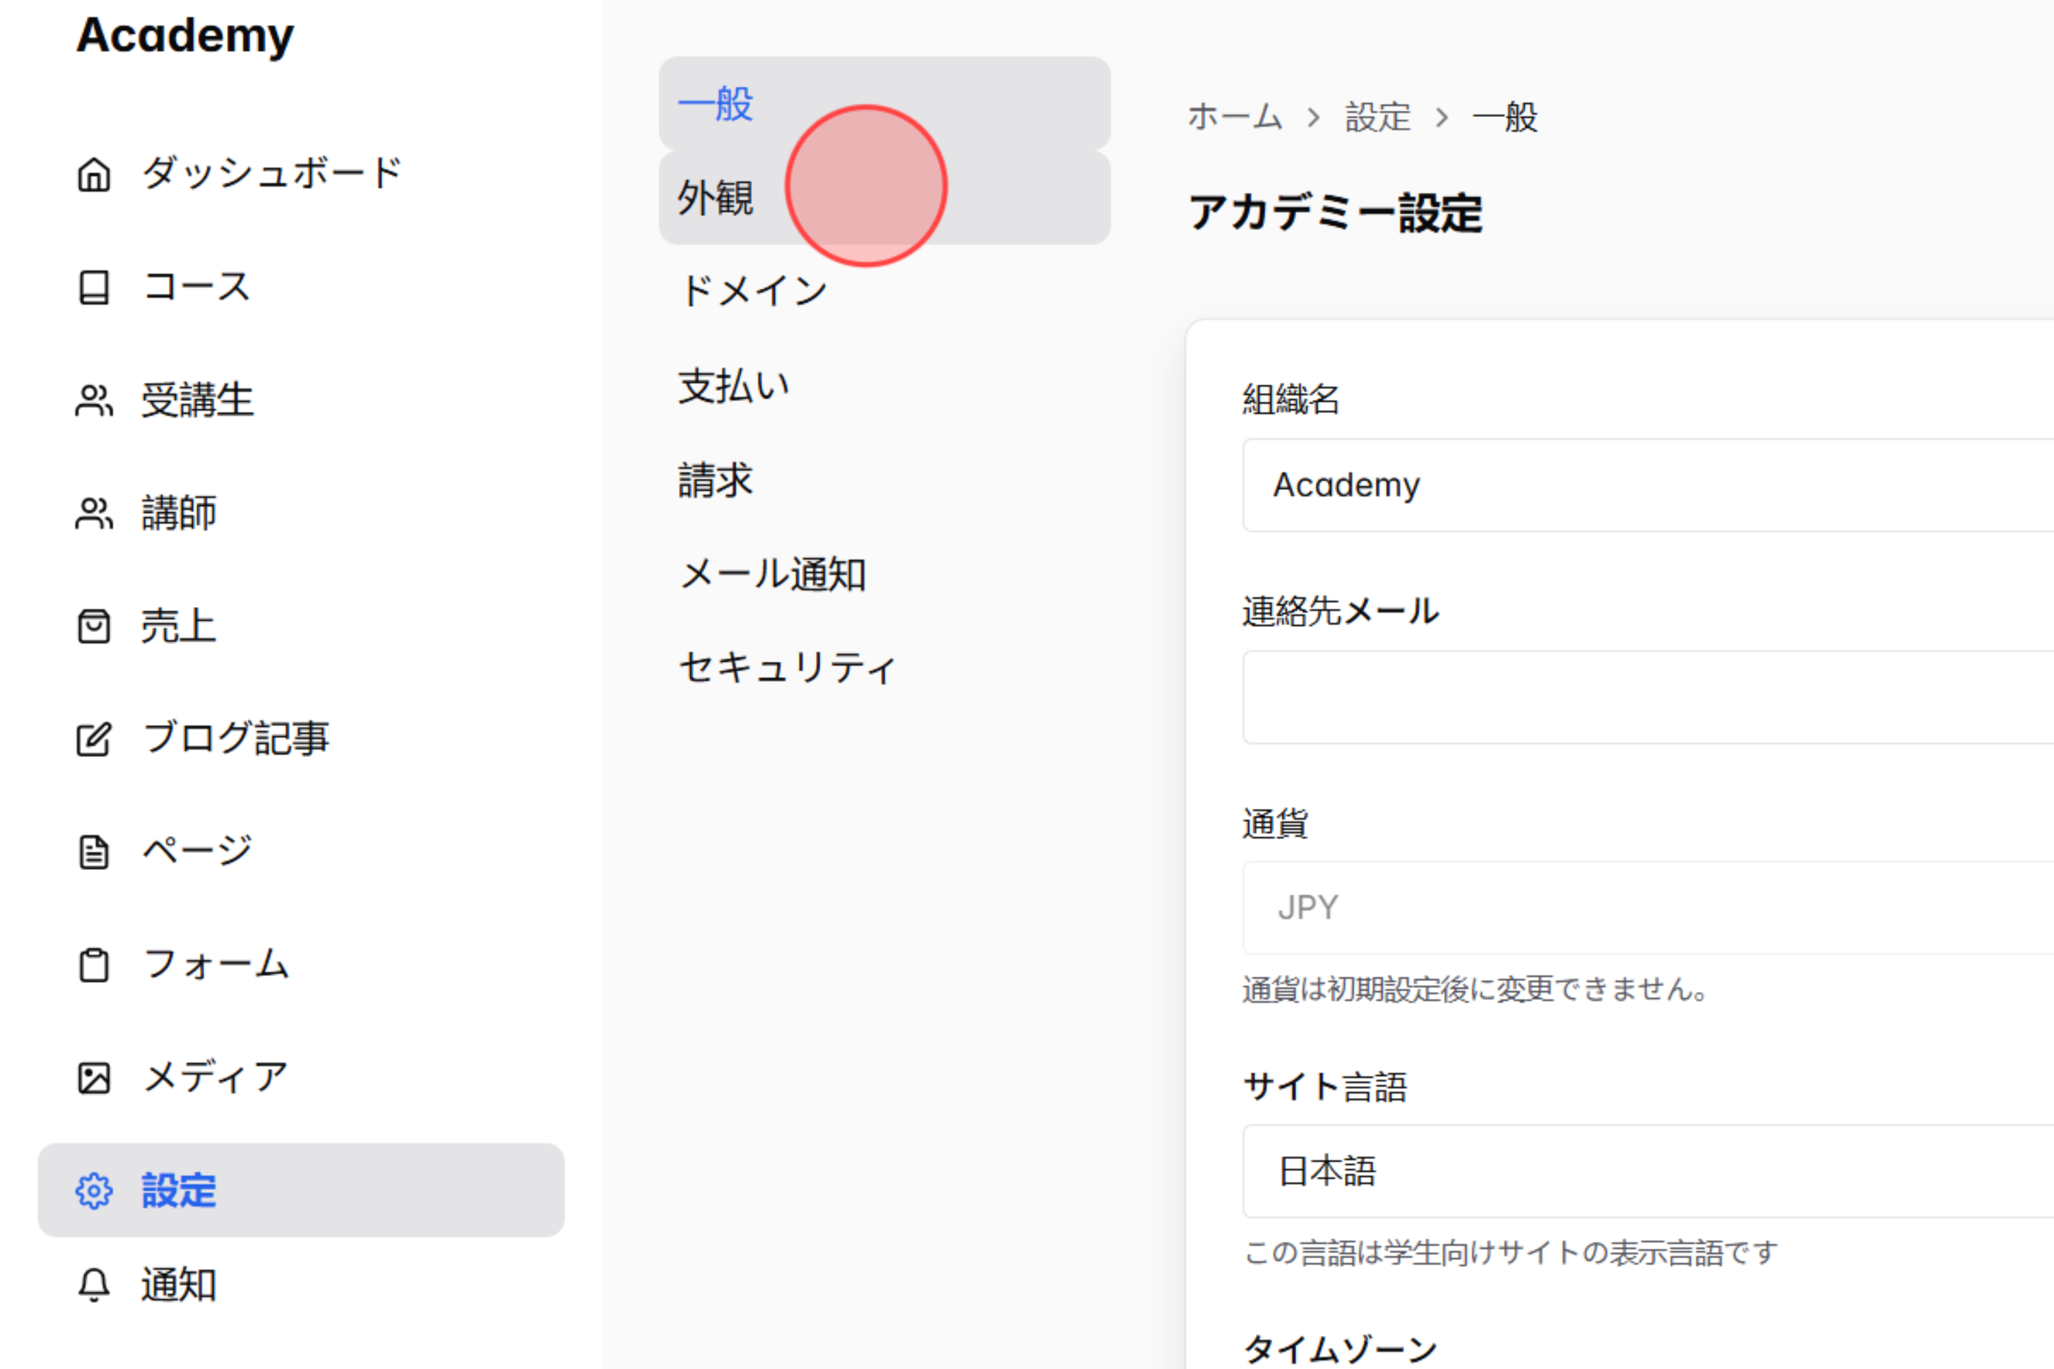Select the ブログ記事 pencil icon

click(92, 739)
